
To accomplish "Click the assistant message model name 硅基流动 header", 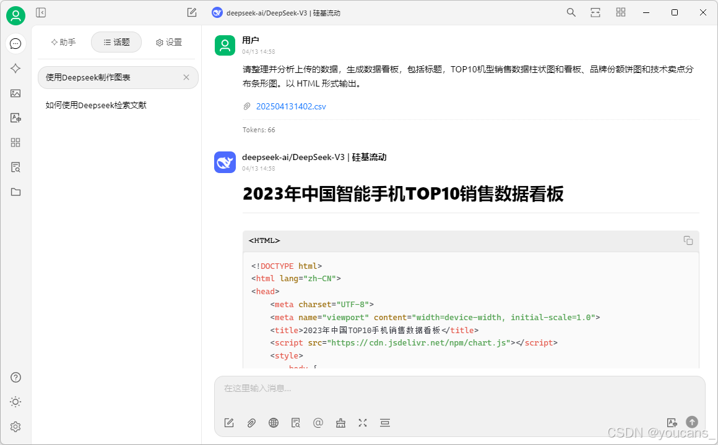I will pos(314,158).
